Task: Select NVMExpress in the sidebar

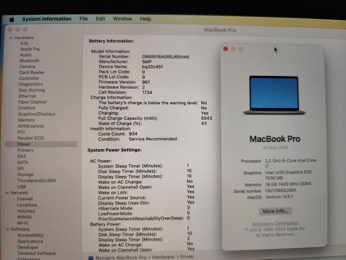Action: (31, 126)
